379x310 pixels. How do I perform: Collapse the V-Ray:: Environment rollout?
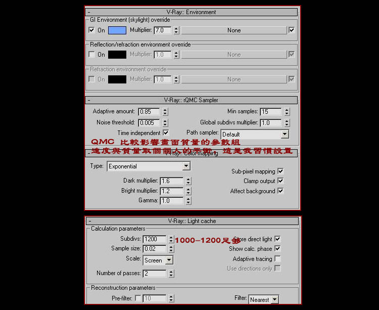pyautogui.click(x=192, y=12)
